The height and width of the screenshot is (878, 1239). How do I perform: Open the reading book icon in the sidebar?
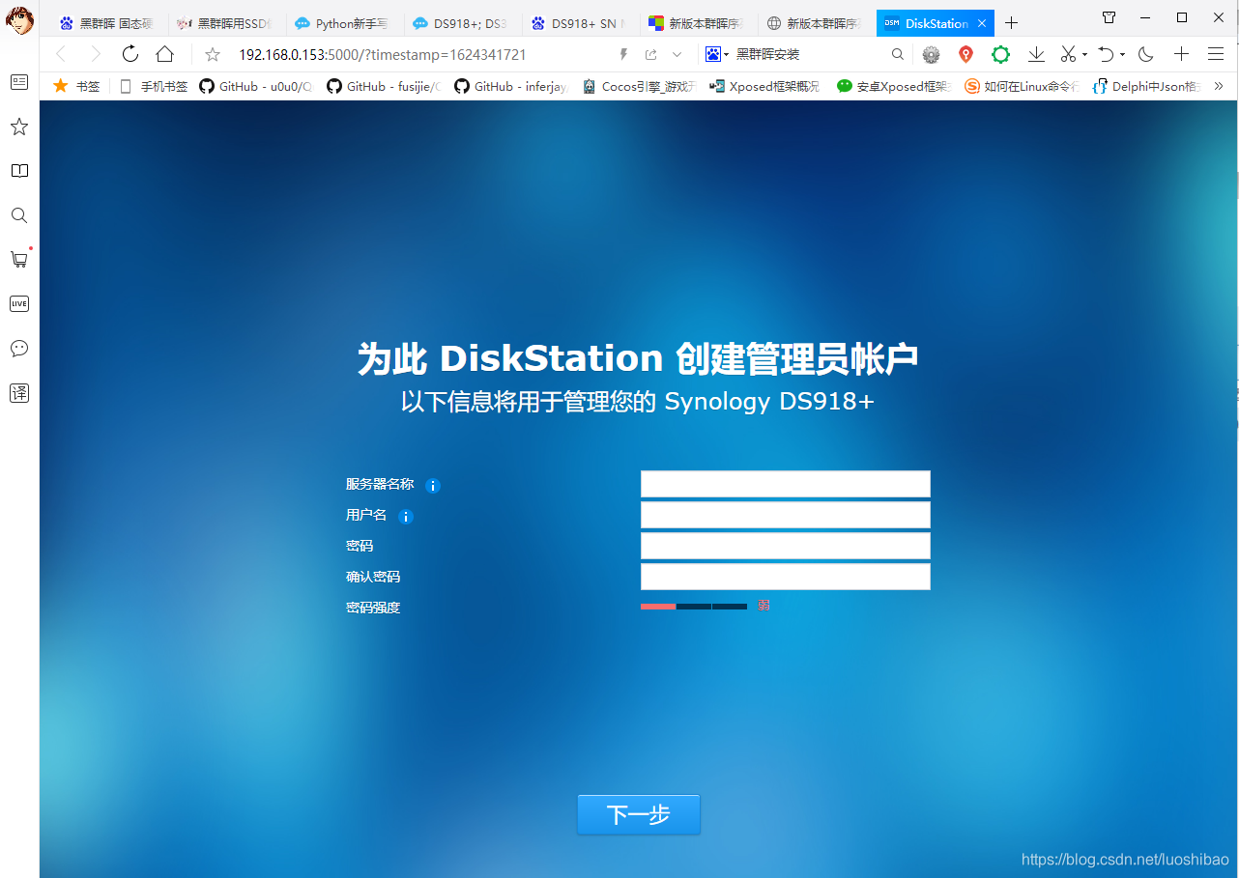tap(19, 171)
